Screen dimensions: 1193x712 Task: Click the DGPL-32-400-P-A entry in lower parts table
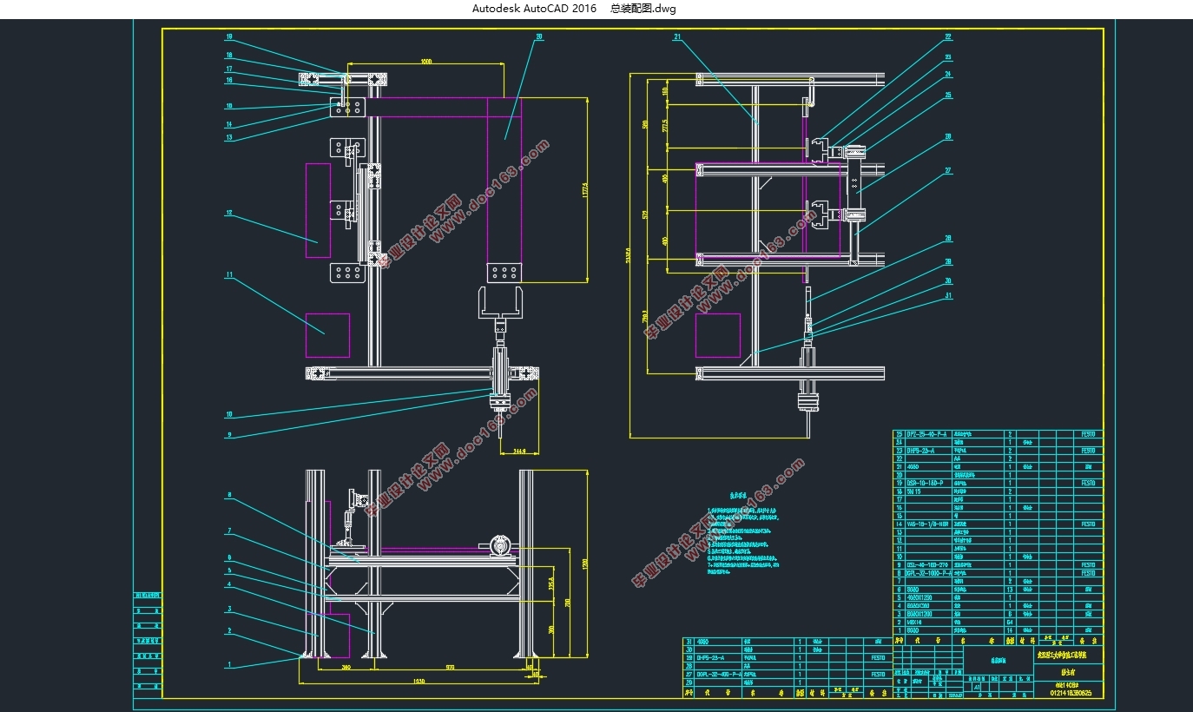tap(717, 674)
